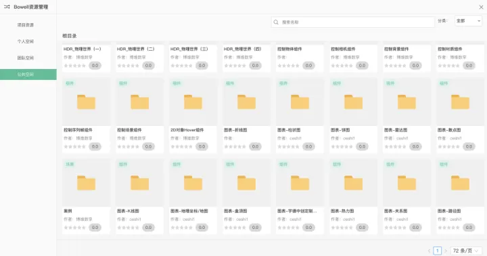487x256 pixels.
Task: Click the 图表-雷达图 name text
Action: coord(396,130)
